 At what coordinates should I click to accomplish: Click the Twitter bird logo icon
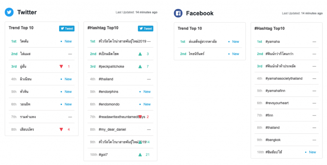9,12
